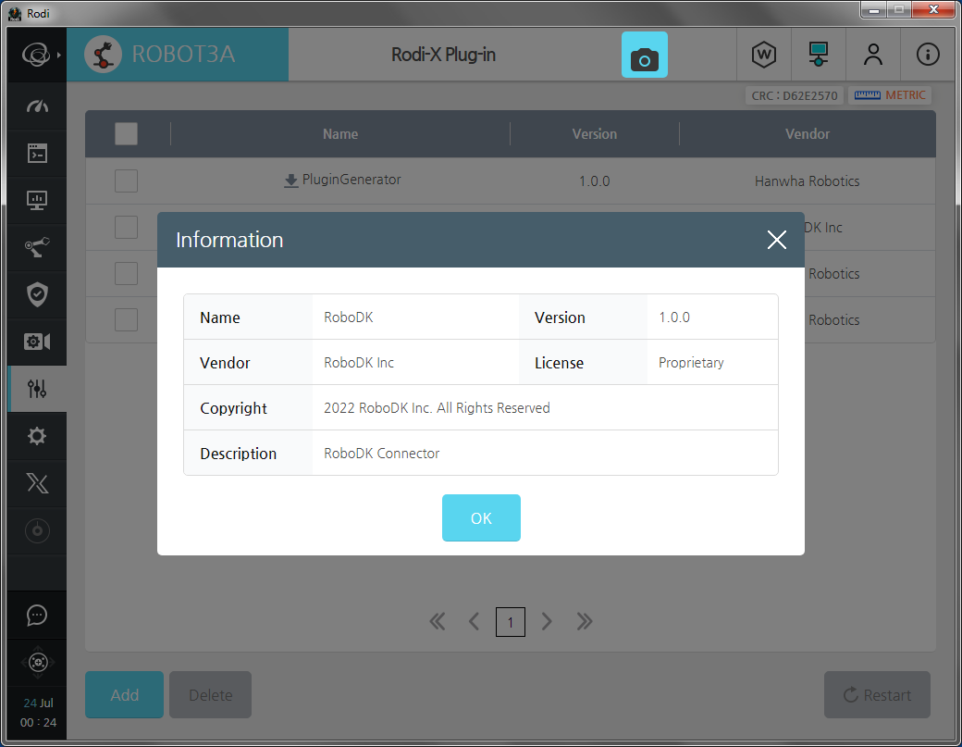Click the info circle icon in header
This screenshot has height=747, width=962.
pyautogui.click(x=927, y=55)
